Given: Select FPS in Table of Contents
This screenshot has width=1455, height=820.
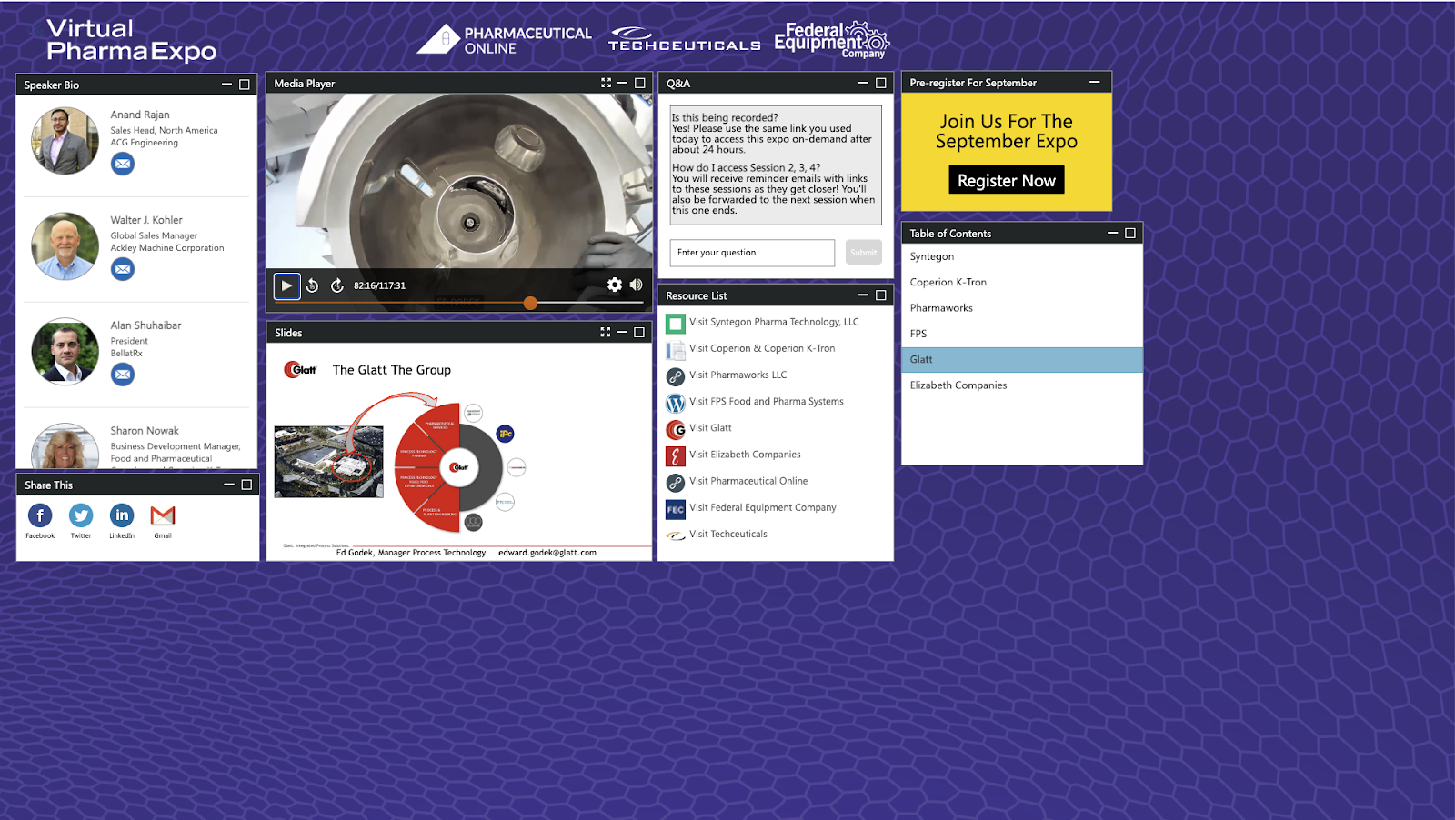Looking at the screenshot, I should click(1022, 334).
